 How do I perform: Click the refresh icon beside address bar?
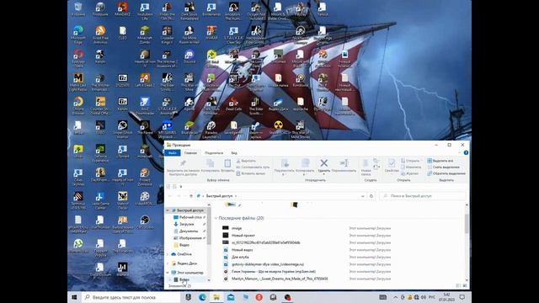pyautogui.click(x=371, y=196)
